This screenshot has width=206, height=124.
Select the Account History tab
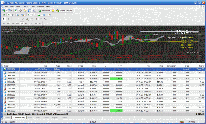[19, 117]
